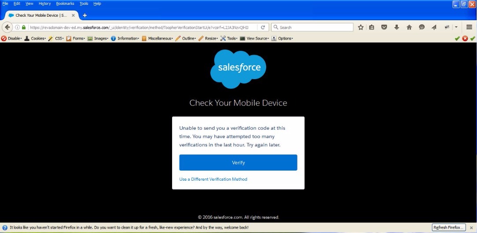The width and height of the screenshot is (477, 233).
Task: Show site information via the circled i icon
Action: [x=17, y=27]
